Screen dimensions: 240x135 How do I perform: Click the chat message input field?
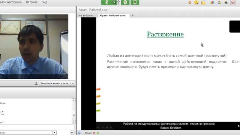37,127
